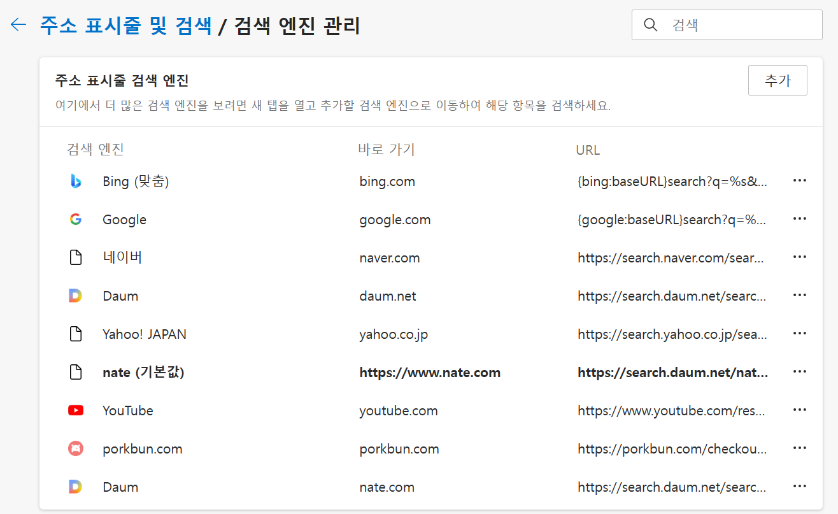
Task: Open more options for YouTube
Action: (x=800, y=410)
